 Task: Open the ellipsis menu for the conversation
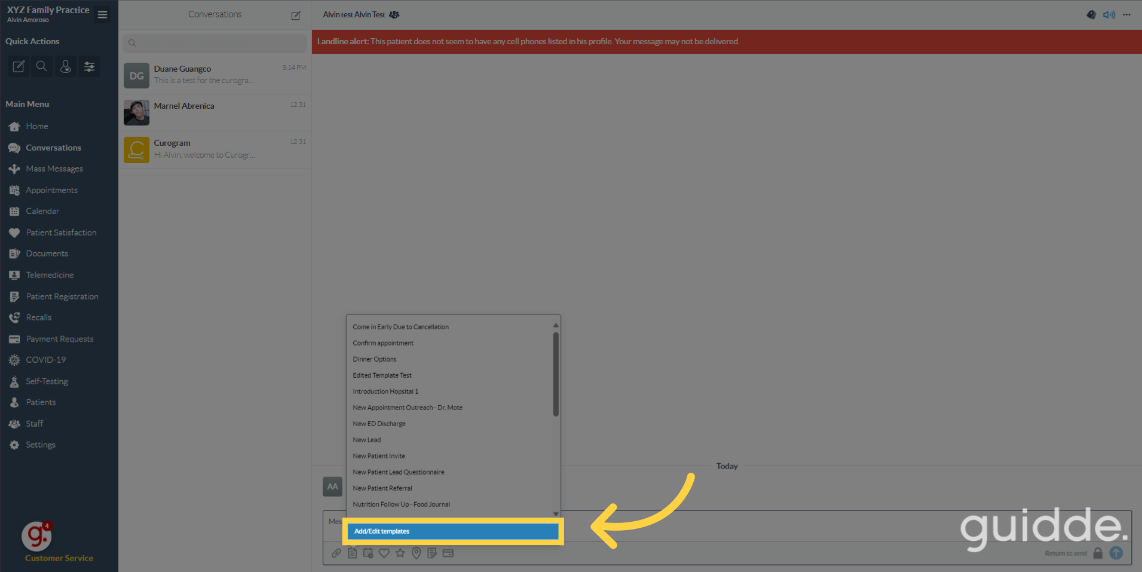[x=1128, y=14]
